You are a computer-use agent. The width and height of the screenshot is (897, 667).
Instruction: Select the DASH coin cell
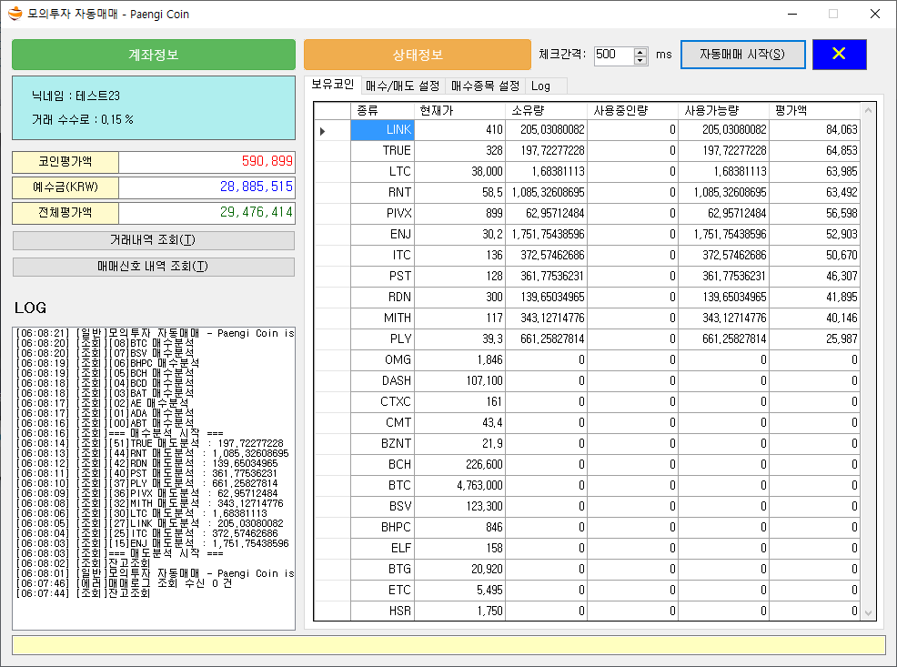click(x=382, y=381)
